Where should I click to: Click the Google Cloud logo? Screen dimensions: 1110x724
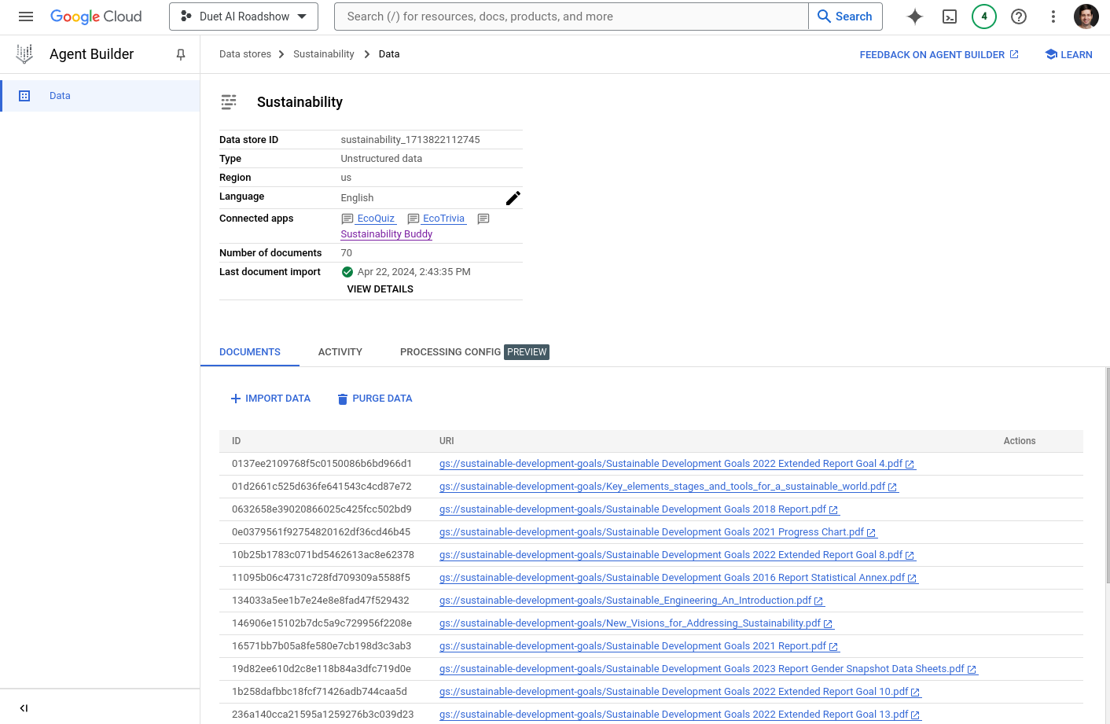coord(96,17)
